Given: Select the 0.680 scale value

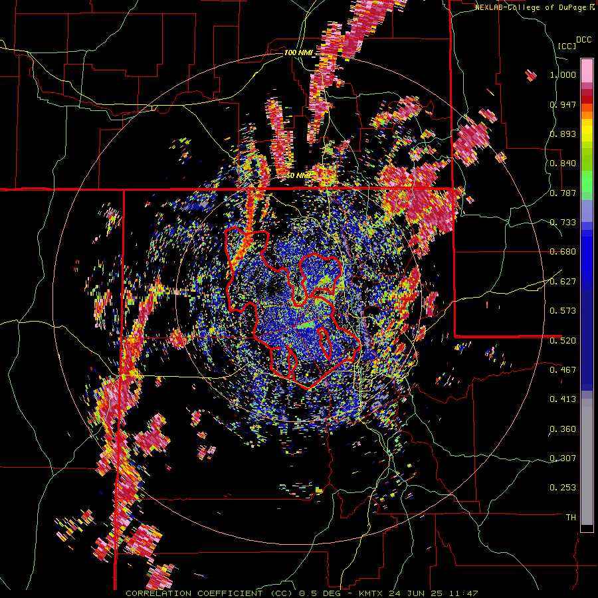Looking at the screenshot, I should [x=563, y=252].
